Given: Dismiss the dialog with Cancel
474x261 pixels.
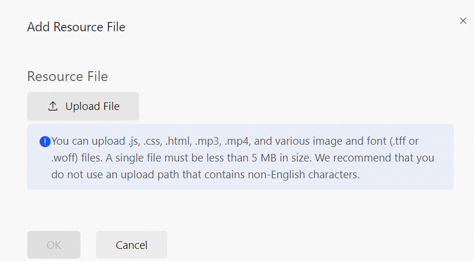Looking at the screenshot, I should coord(131,245).
